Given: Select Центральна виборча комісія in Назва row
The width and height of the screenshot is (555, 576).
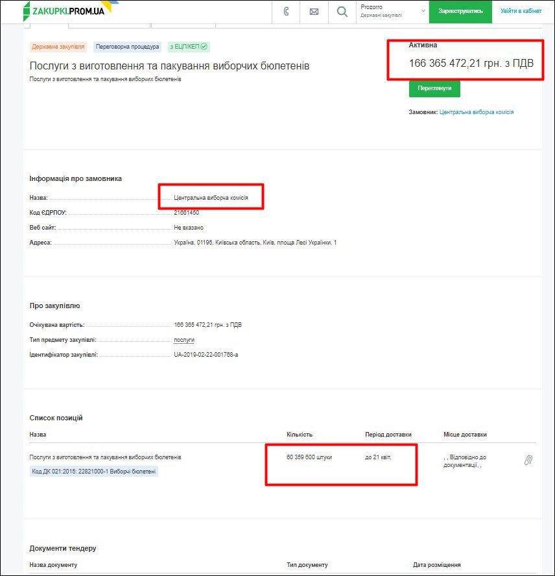Looking at the screenshot, I should coord(211,198).
